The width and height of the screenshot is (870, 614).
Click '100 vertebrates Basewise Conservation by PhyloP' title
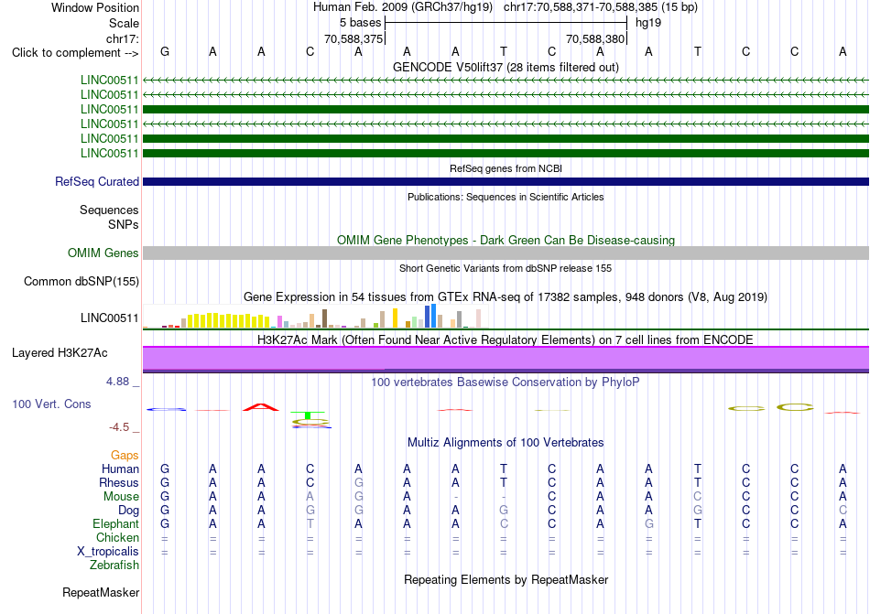[506, 382]
